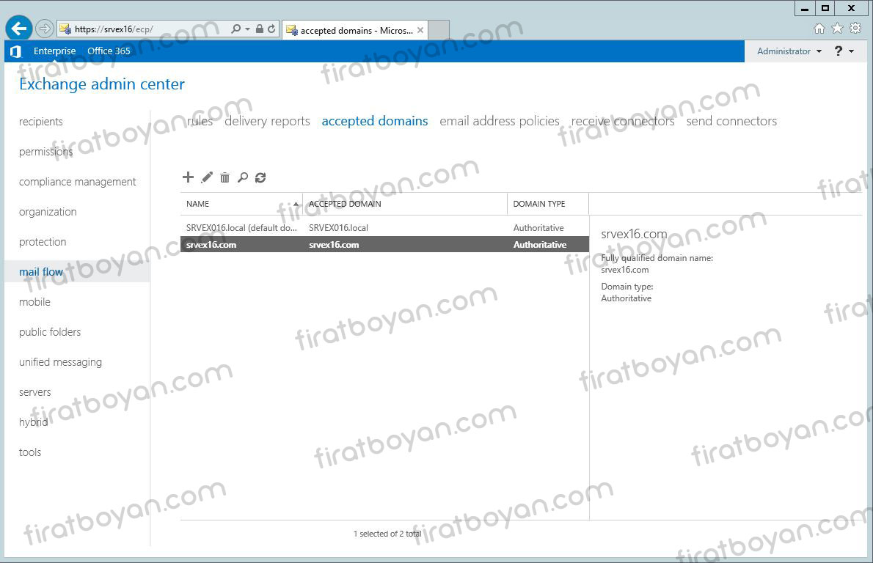Open the rules tab
The width and height of the screenshot is (873, 563).
[200, 121]
